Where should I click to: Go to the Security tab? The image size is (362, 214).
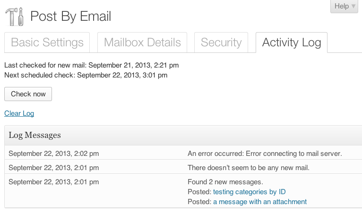click(221, 43)
